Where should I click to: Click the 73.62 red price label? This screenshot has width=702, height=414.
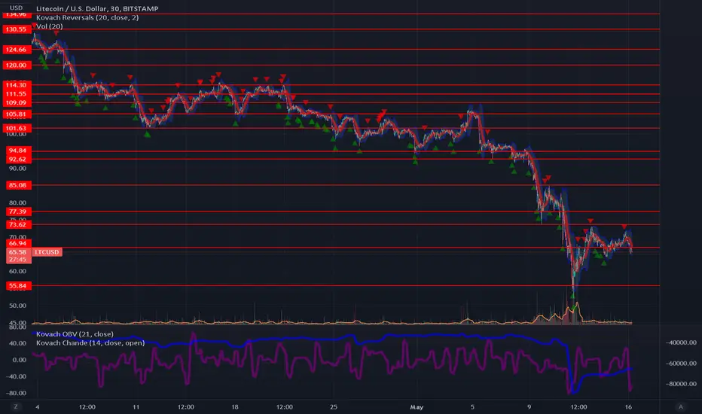tap(18, 224)
